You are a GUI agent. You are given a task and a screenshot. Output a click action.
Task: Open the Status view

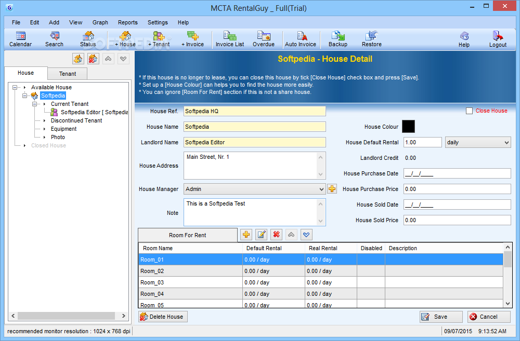coord(88,39)
